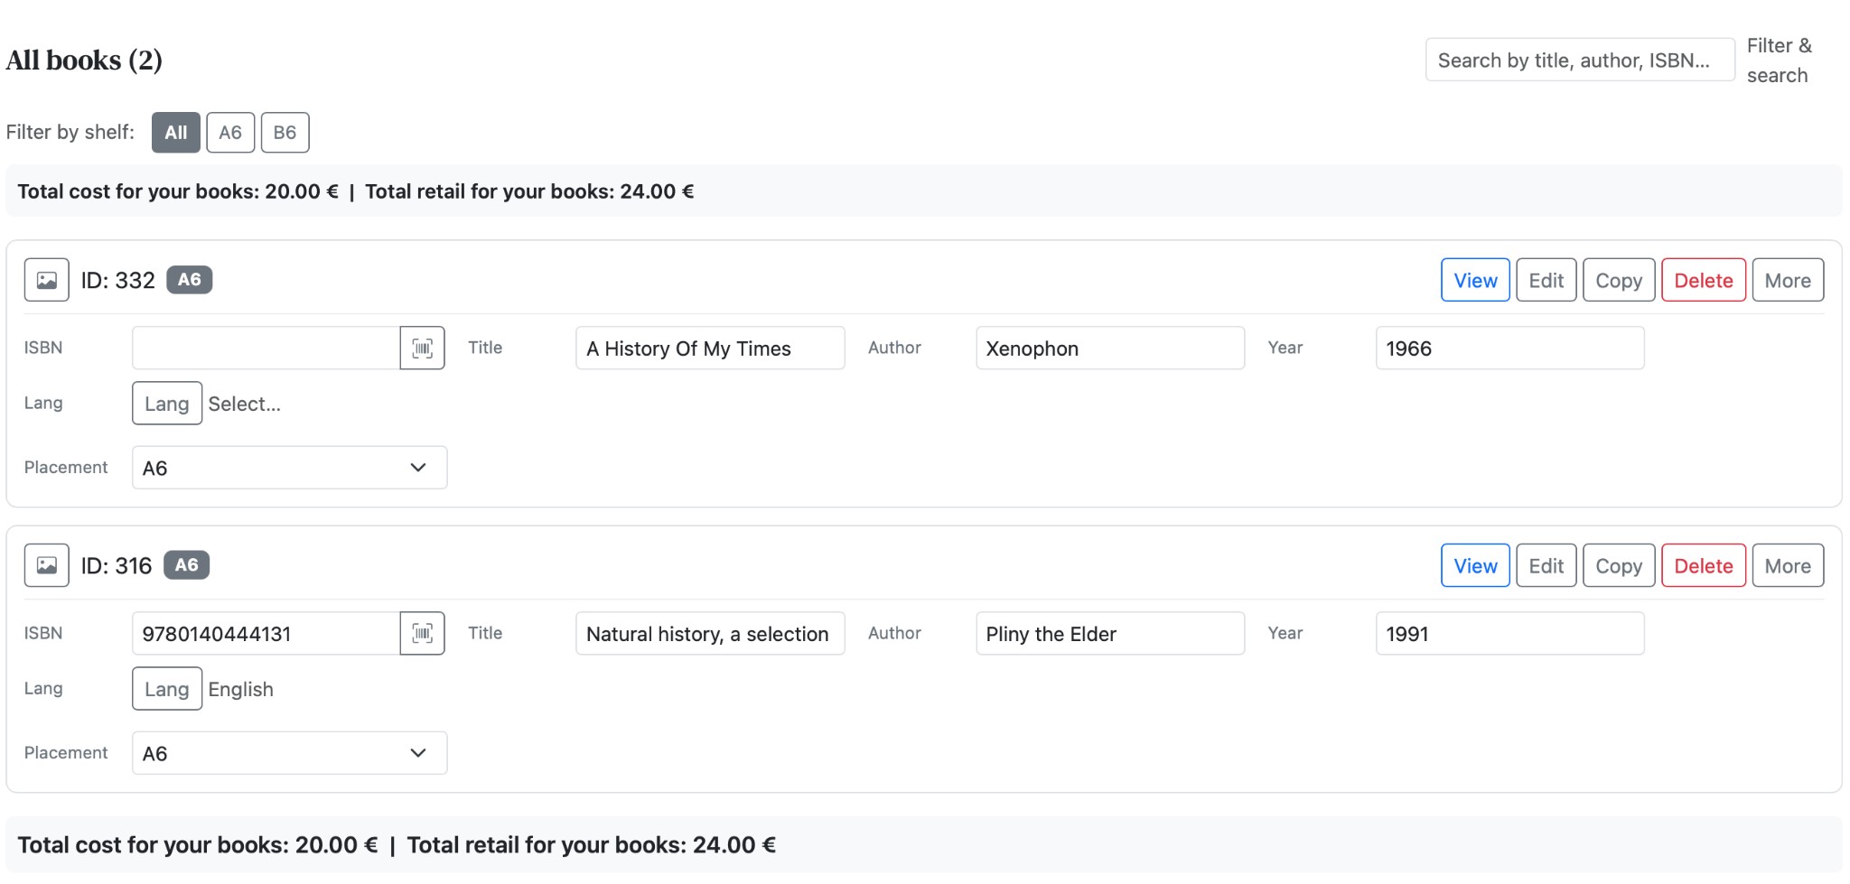Image resolution: width=1850 pixels, height=884 pixels.
Task: Open the cover image thumbnail for book ID 316
Action: (45, 564)
